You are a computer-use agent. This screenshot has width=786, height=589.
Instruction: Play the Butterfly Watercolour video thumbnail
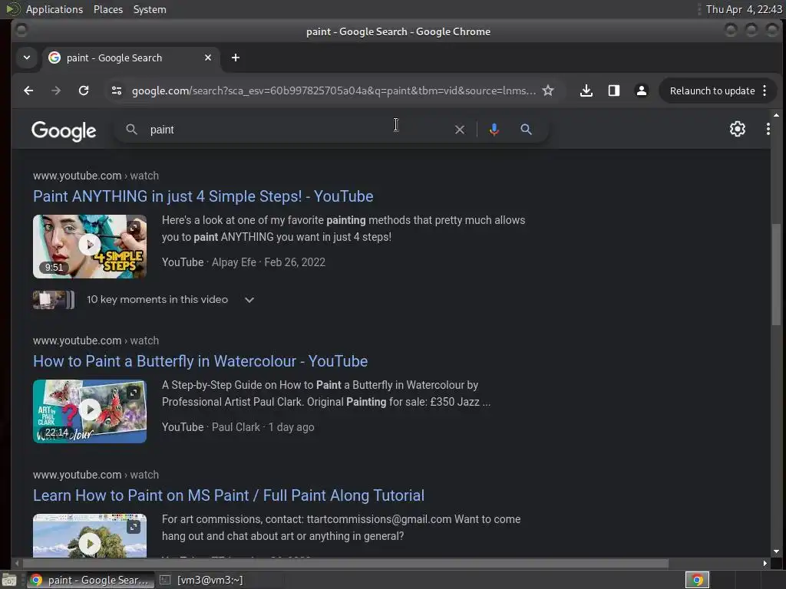90,411
